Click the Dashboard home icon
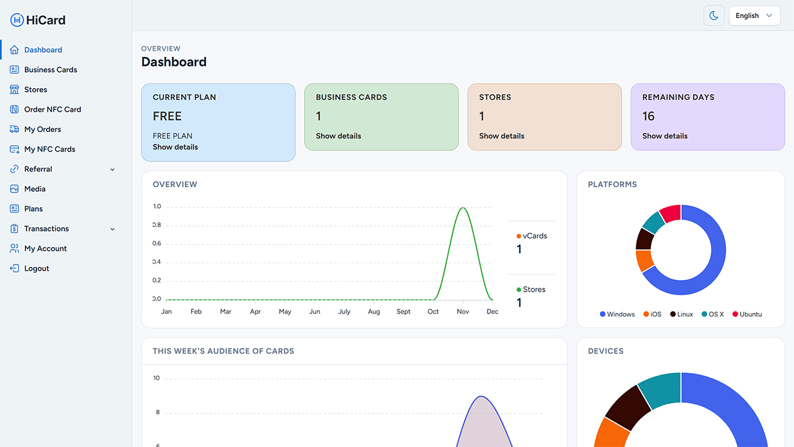The width and height of the screenshot is (794, 447). tap(14, 50)
